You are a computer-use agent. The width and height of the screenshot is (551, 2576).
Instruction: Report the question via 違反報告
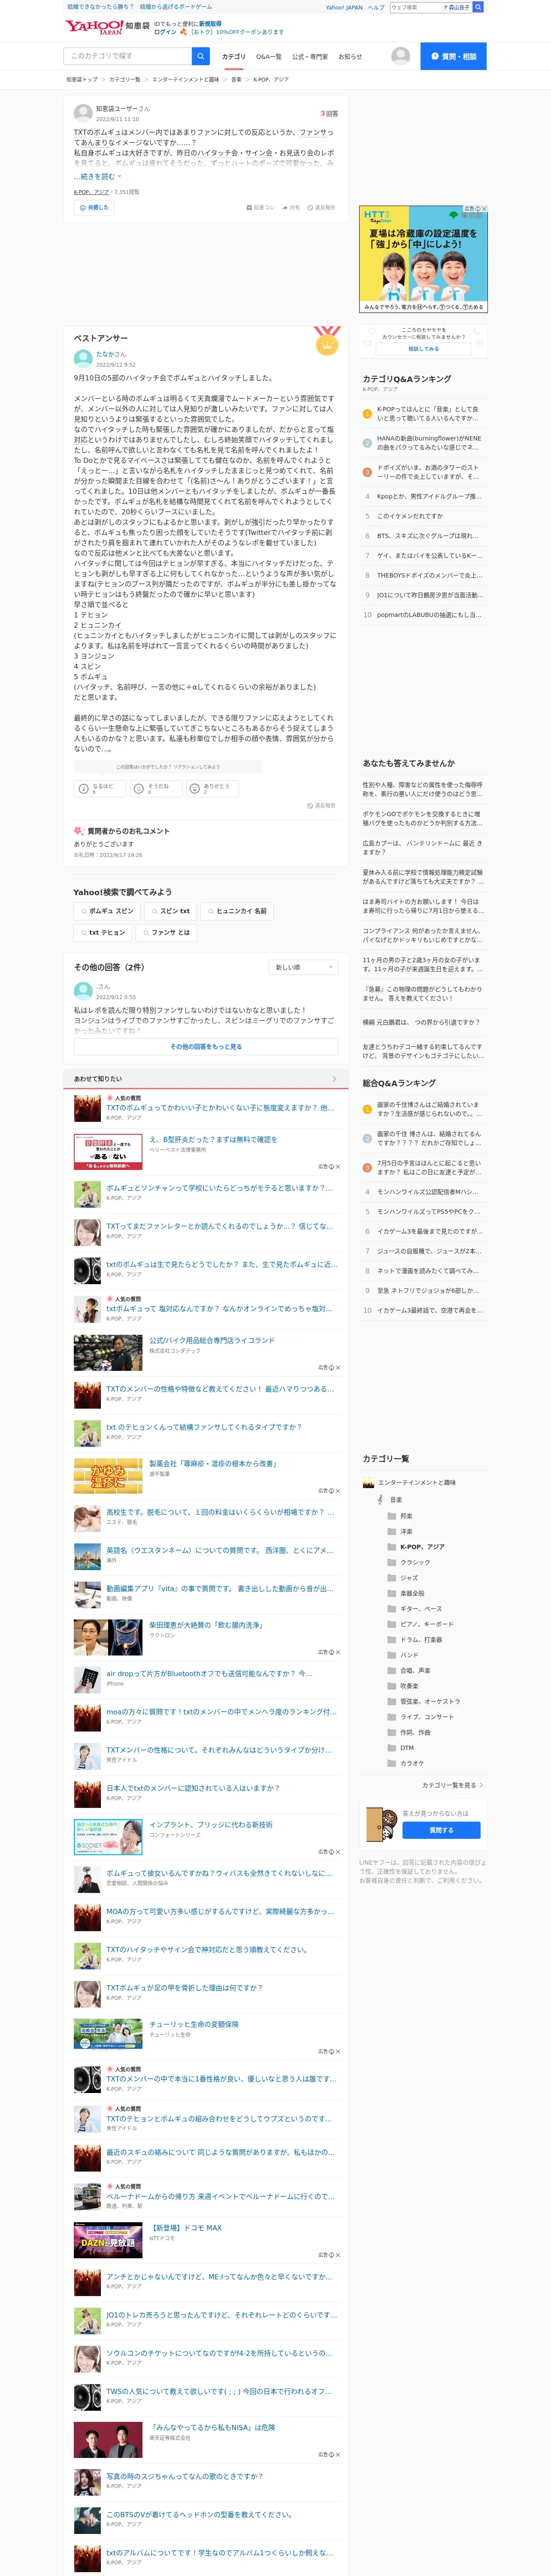[x=322, y=208]
